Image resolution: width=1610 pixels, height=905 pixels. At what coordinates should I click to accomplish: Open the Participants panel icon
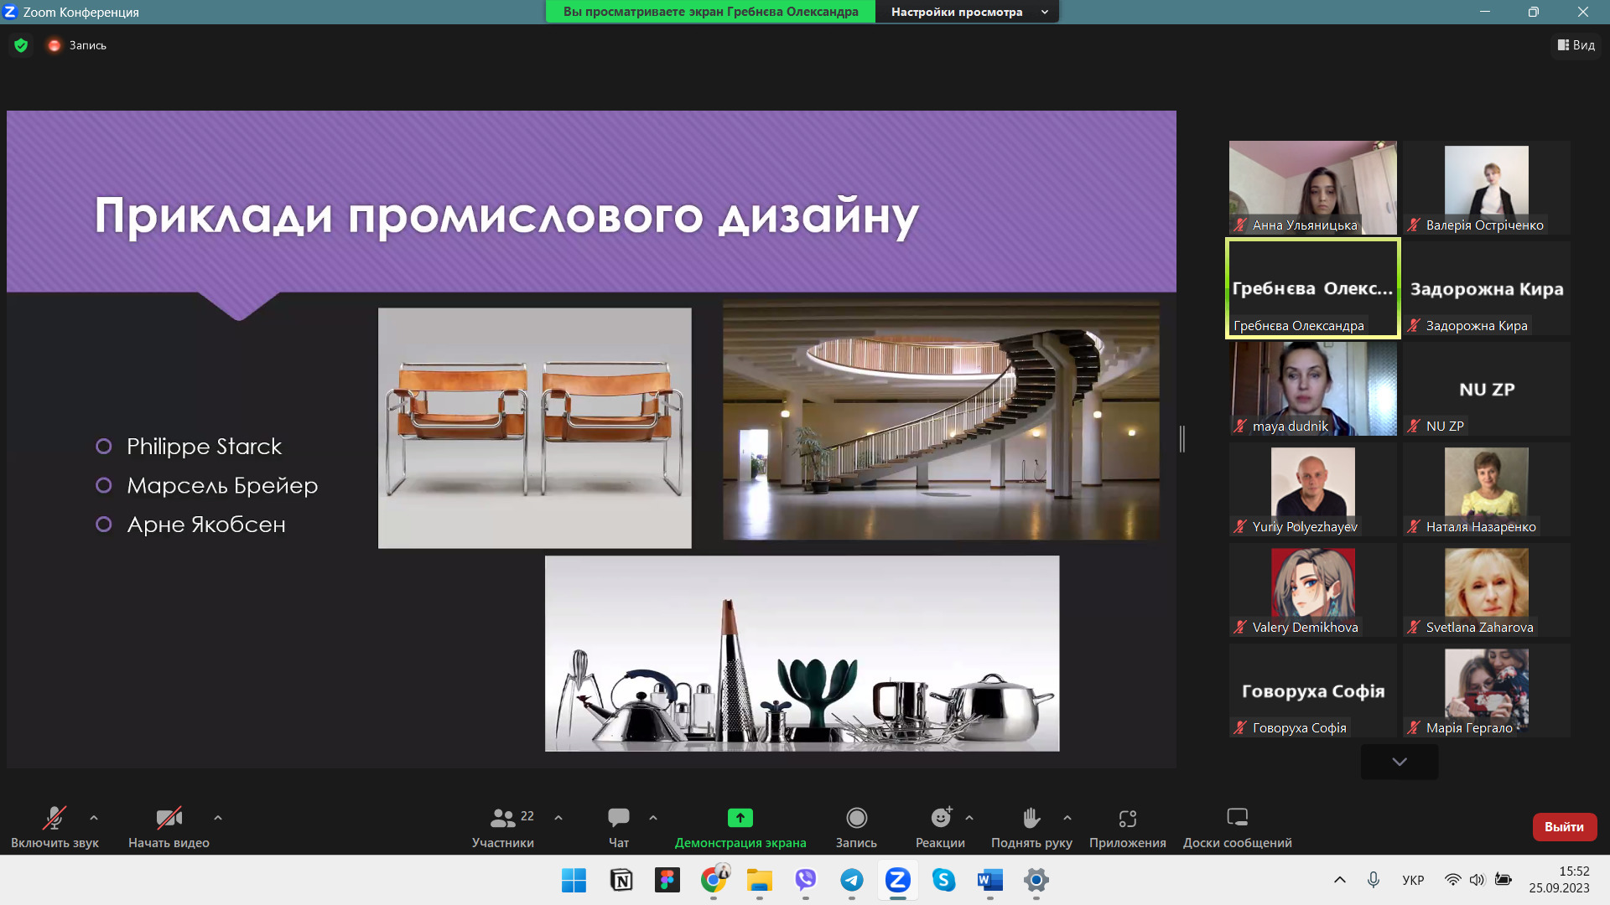click(503, 818)
